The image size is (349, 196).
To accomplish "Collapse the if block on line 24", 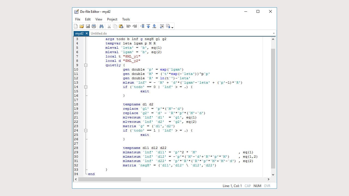I will [86, 130].
